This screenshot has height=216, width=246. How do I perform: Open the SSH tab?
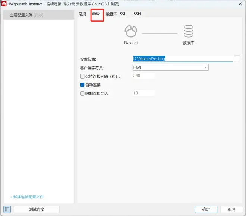[137, 14]
